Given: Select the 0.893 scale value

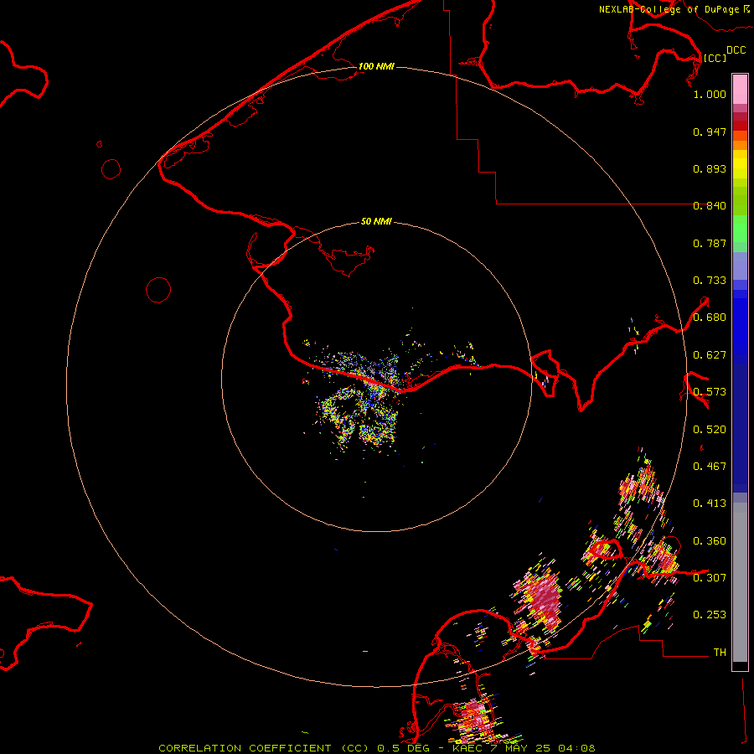Looking at the screenshot, I should coord(710,168).
